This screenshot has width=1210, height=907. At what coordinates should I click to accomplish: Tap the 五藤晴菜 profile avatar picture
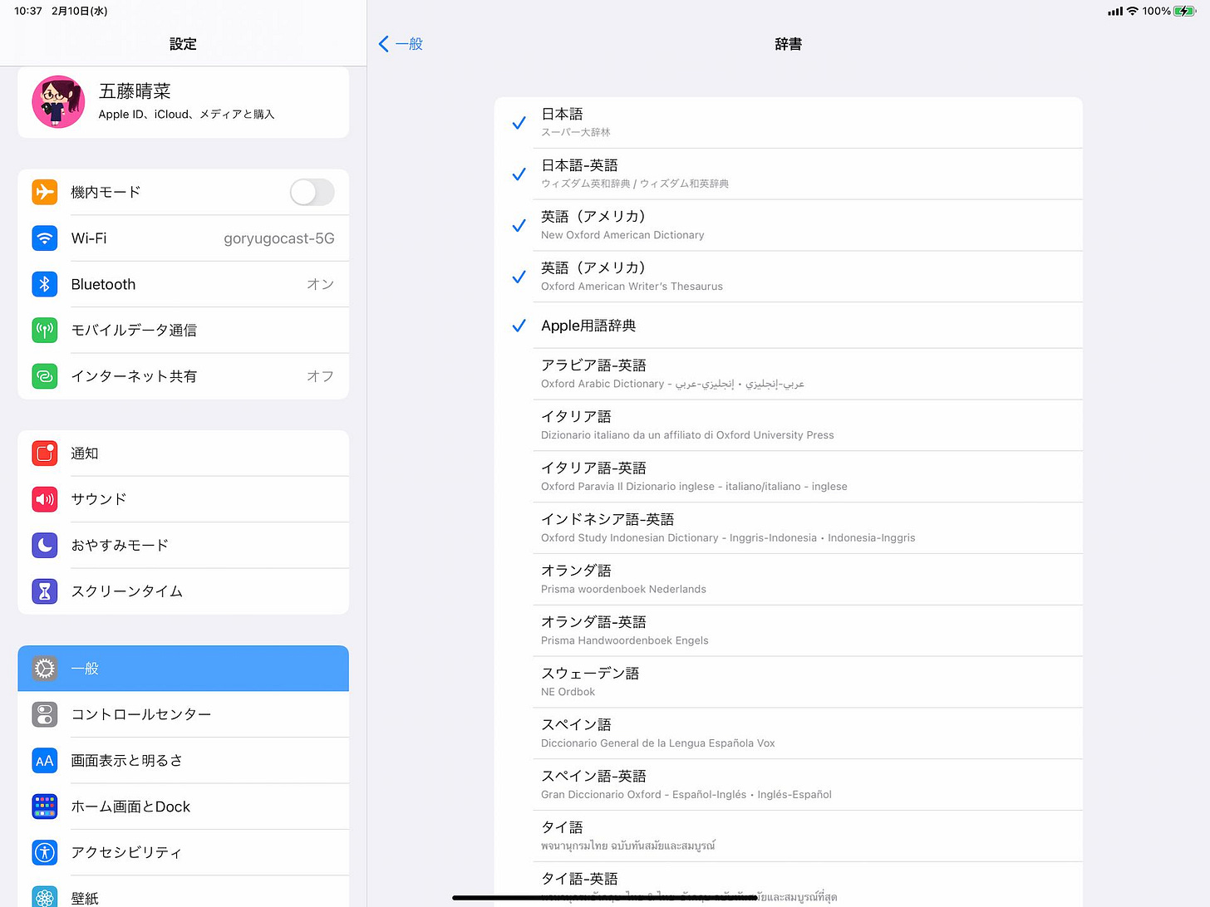pyautogui.click(x=57, y=101)
